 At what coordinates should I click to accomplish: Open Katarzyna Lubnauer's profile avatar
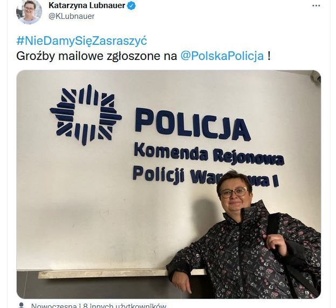pyautogui.click(x=29, y=11)
